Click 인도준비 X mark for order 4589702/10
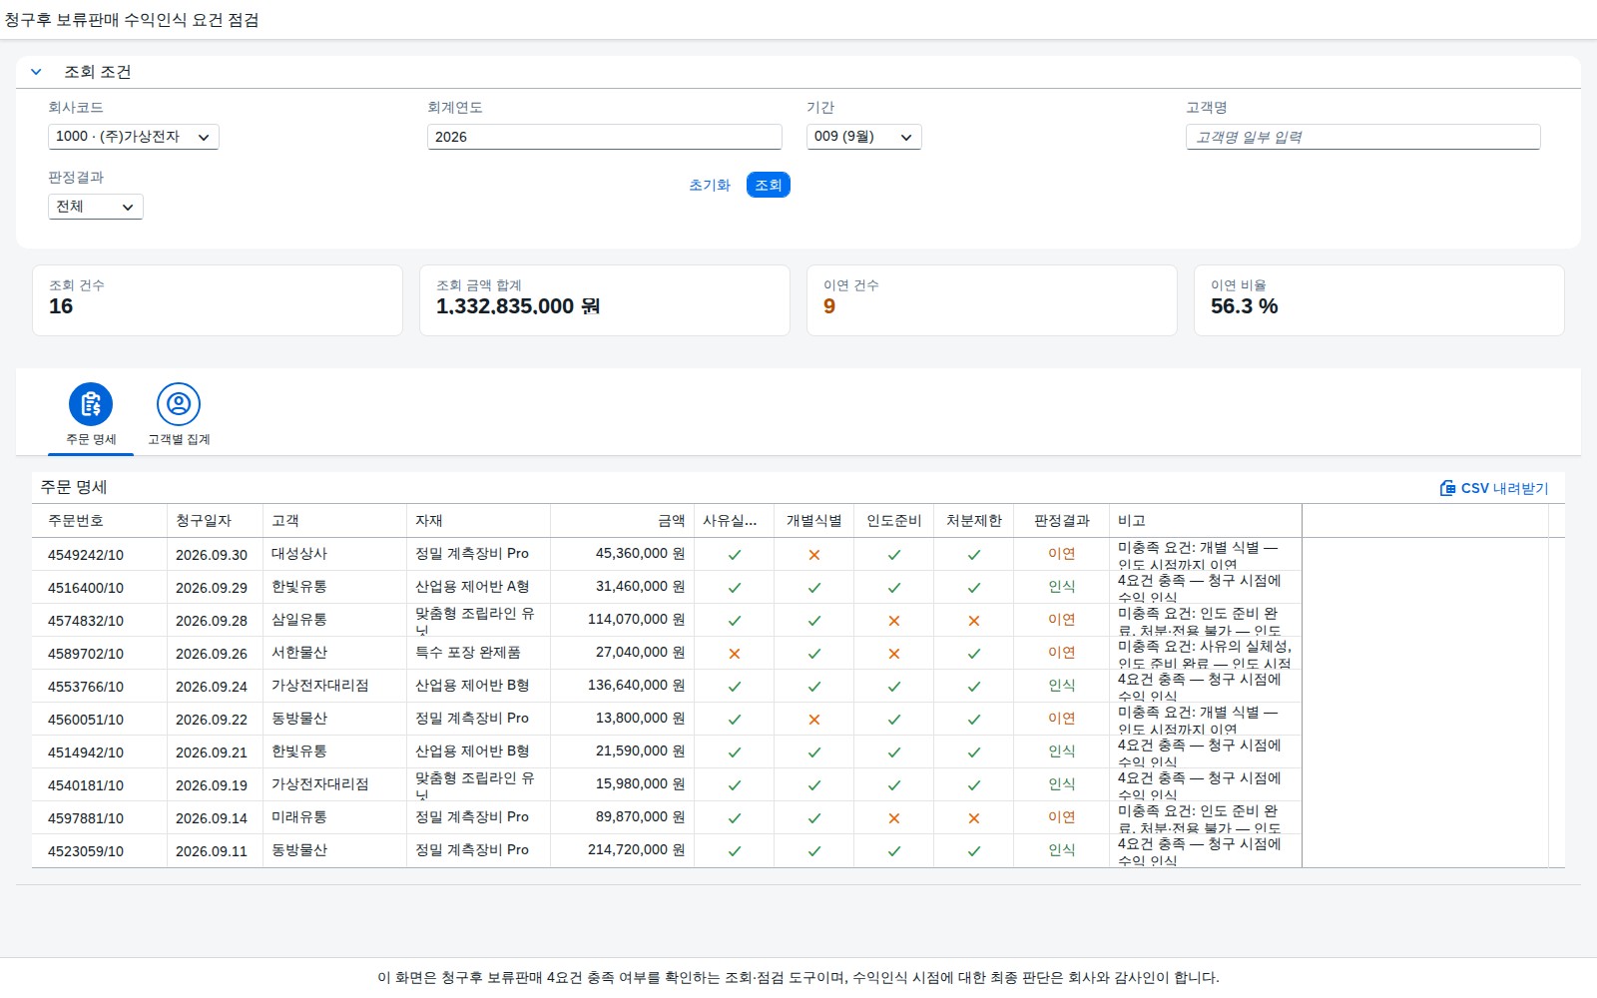The width and height of the screenshot is (1597, 998). pyautogui.click(x=894, y=654)
